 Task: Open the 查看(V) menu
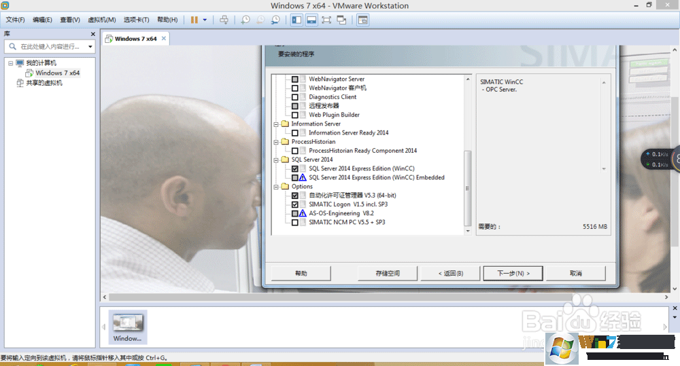(70, 20)
